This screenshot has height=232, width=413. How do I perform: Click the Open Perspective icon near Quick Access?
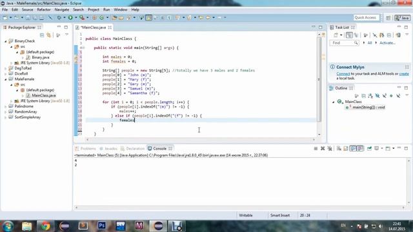coord(388,17)
